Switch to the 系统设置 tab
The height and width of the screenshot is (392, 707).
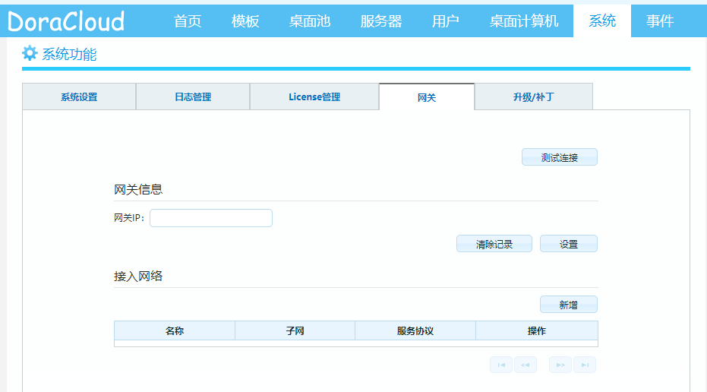pos(79,97)
